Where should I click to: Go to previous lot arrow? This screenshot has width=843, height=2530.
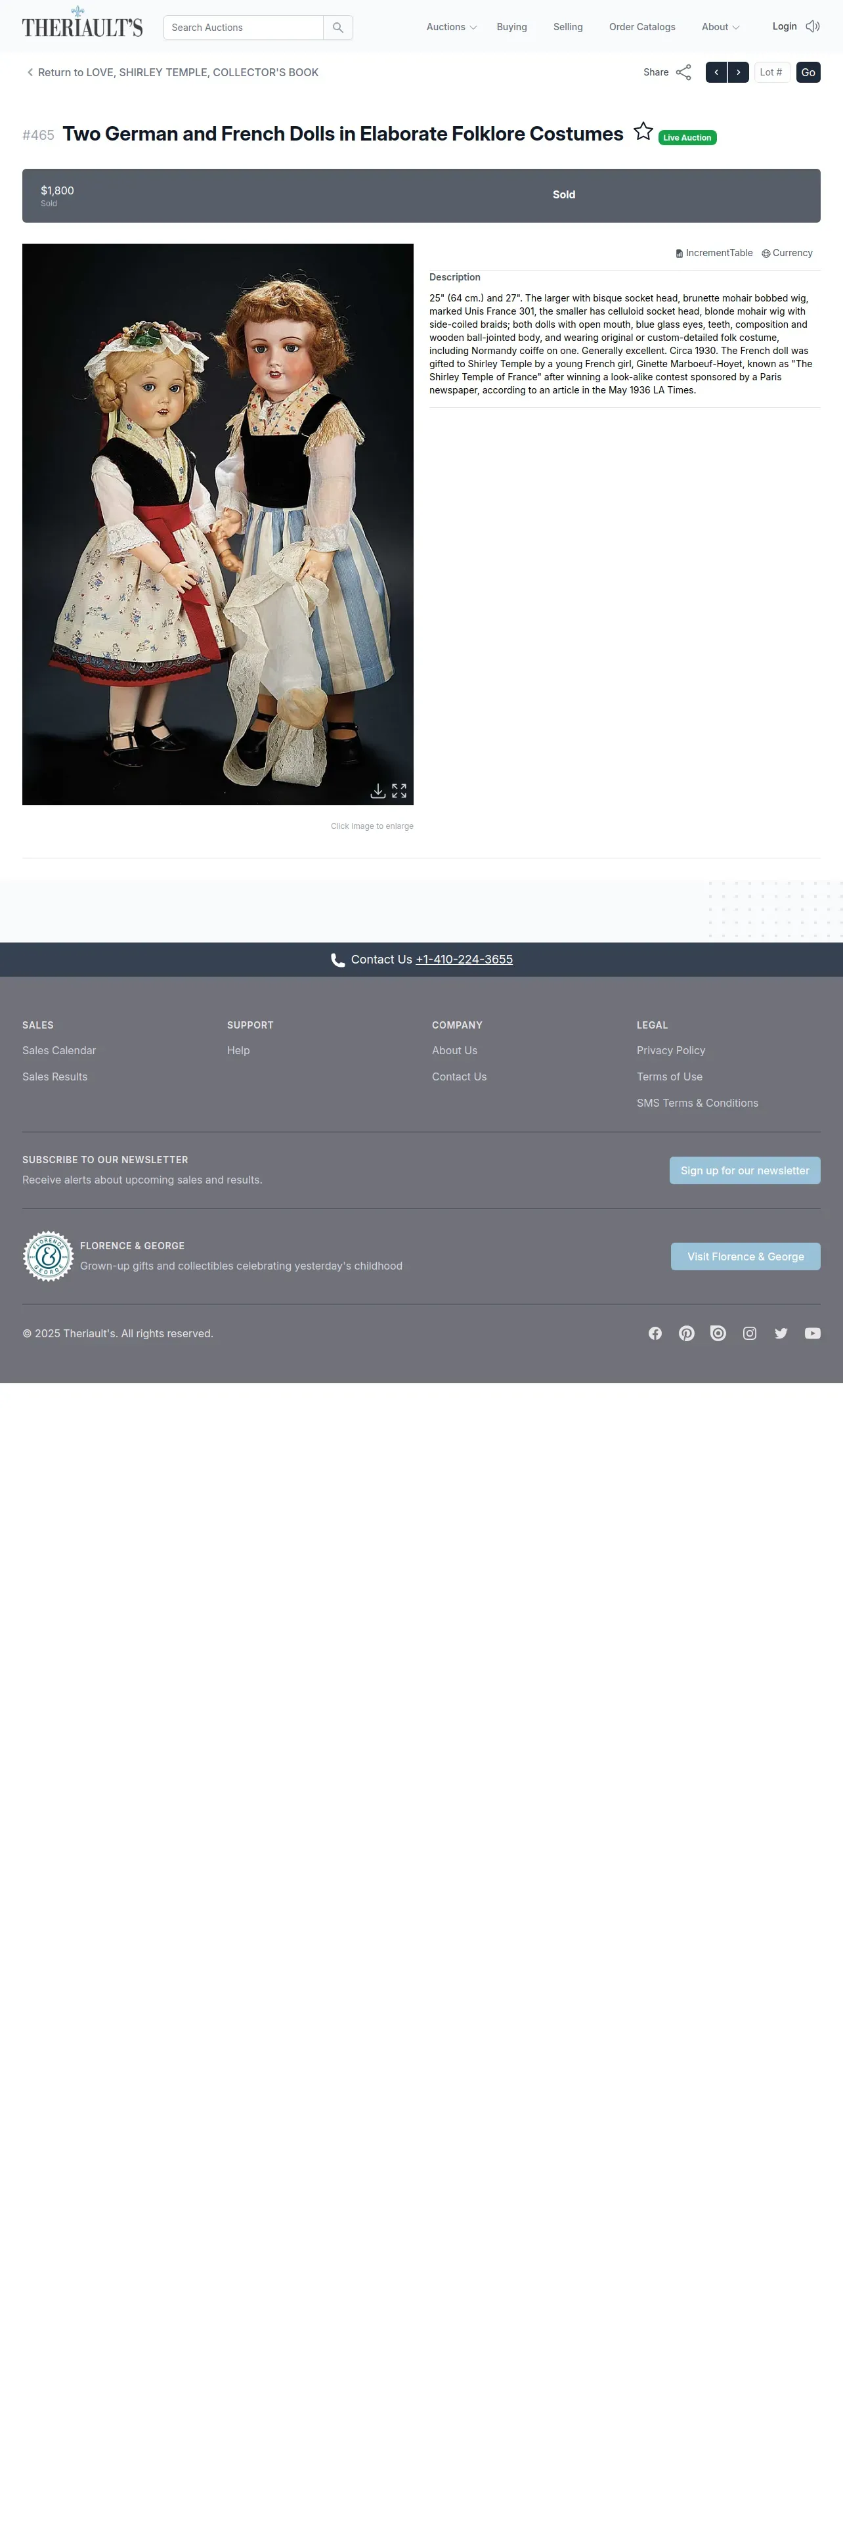click(x=716, y=73)
